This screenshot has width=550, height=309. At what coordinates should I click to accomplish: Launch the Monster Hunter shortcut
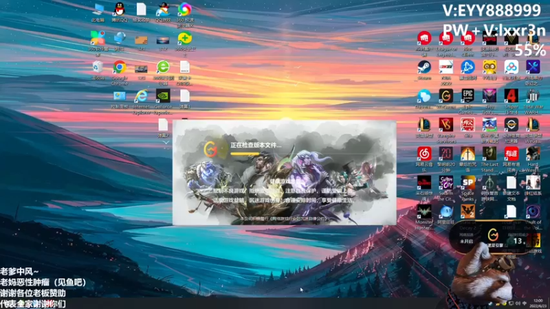[x=424, y=211]
